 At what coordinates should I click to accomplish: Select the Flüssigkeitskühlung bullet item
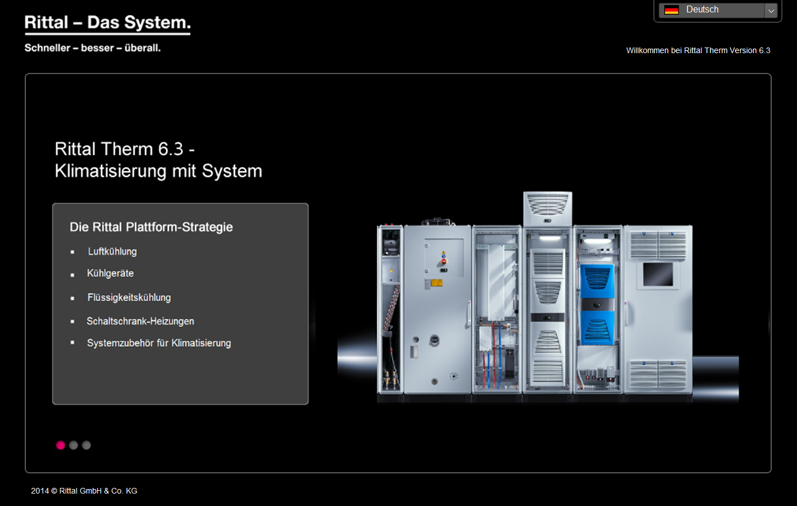[x=129, y=297]
